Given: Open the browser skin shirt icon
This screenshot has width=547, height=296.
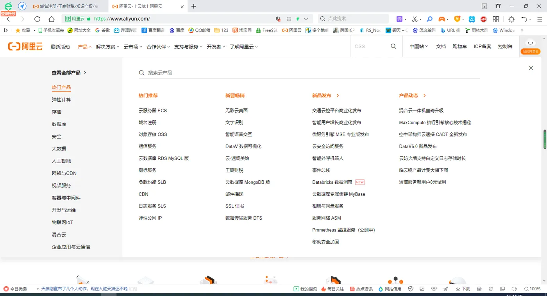Looking at the screenshot, I should click(x=498, y=6).
